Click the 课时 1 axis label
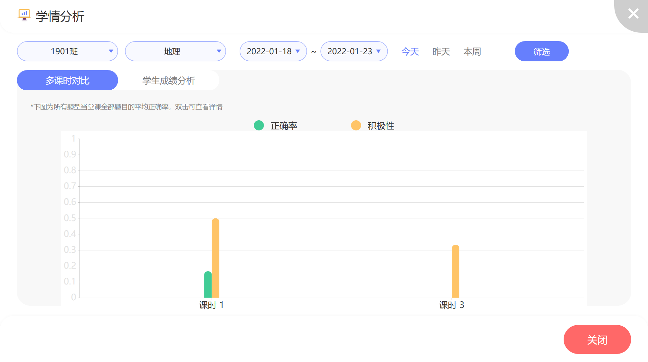Viewport: 648px width, 362px height. pyautogui.click(x=211, y=305)
